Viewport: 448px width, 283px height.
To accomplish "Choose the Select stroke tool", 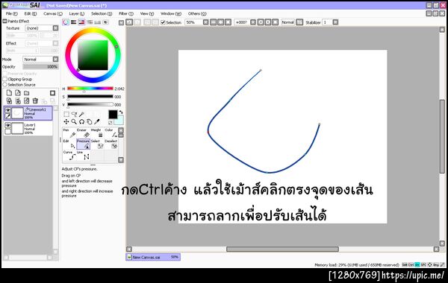I will point(97,144).
